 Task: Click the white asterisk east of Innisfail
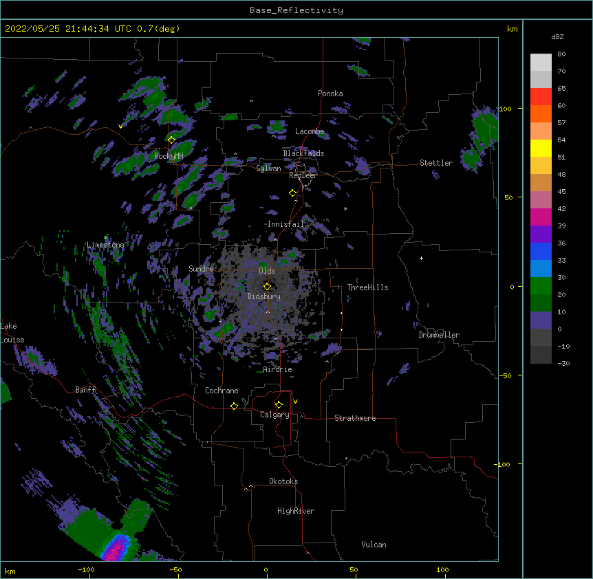(x=345, y=208)
